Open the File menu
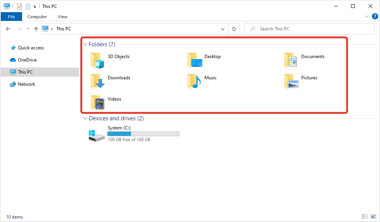Screen dimensions: 380x222 point(11,16)
